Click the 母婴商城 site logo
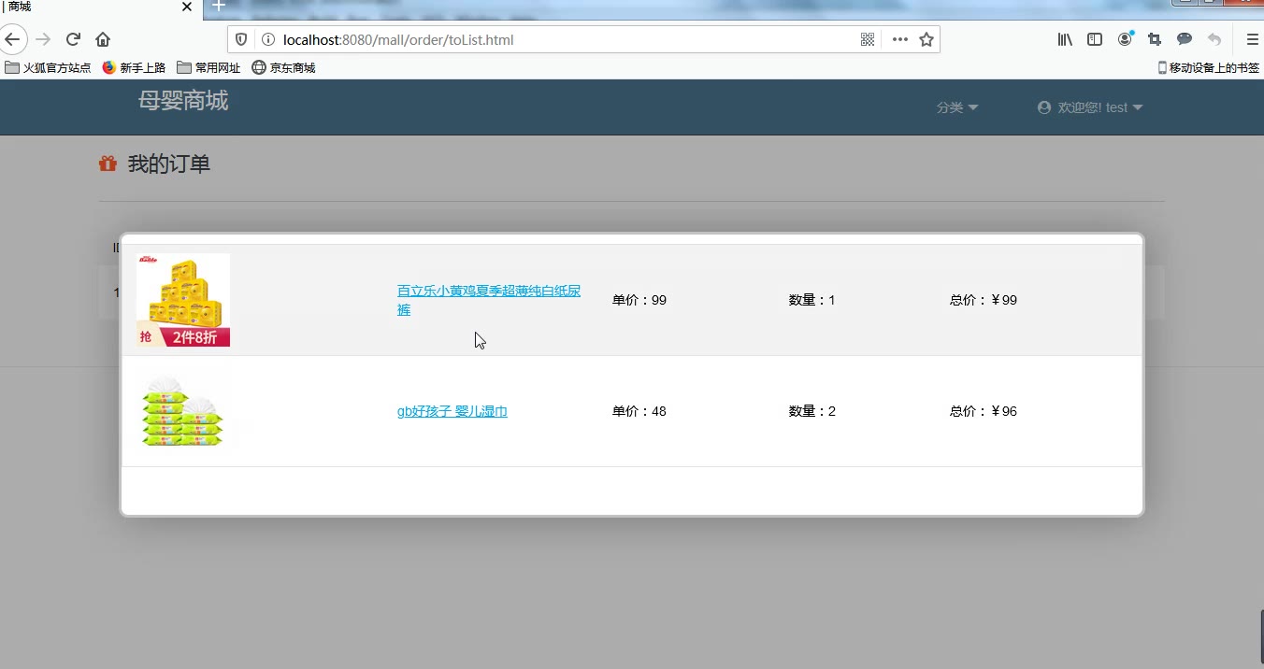This screenshot has width=1264, height=669. click(183, 101)
